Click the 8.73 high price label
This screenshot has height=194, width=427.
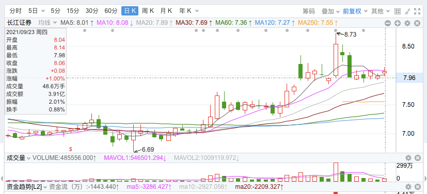pyautogui.click(x=350, y=34)
